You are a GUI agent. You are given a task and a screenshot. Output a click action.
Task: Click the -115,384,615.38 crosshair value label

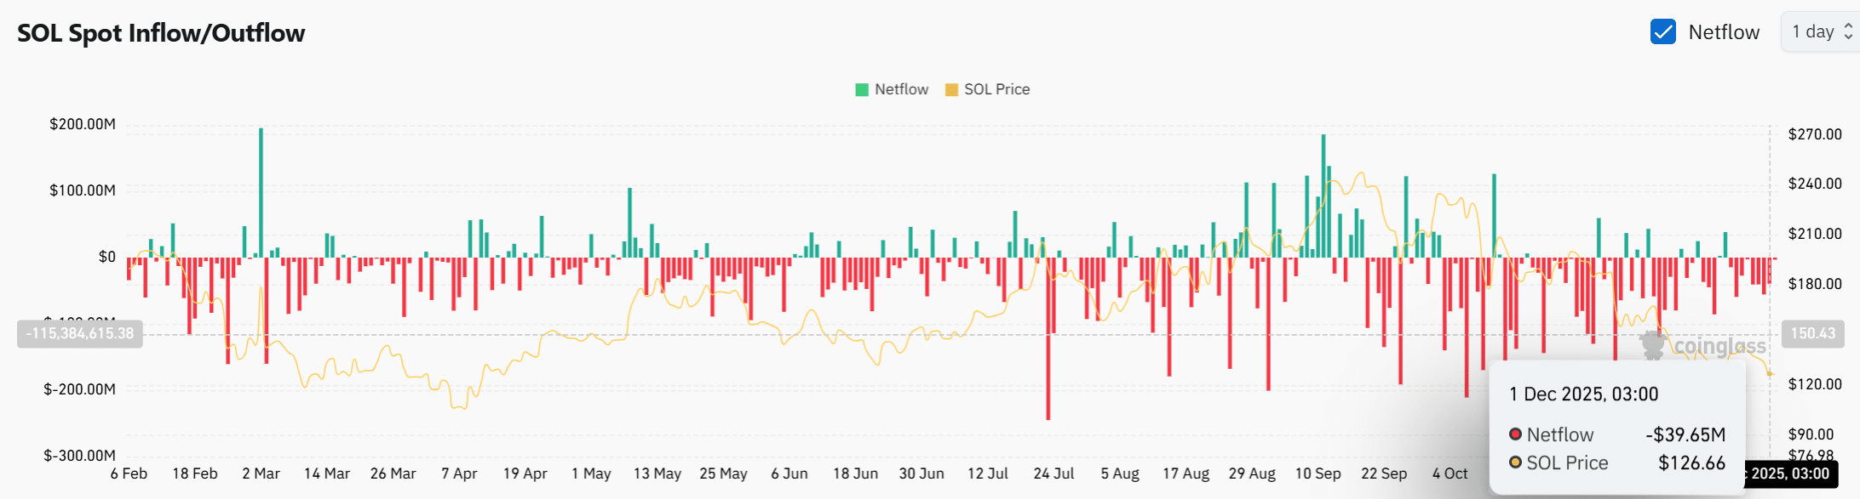(80, 333)
